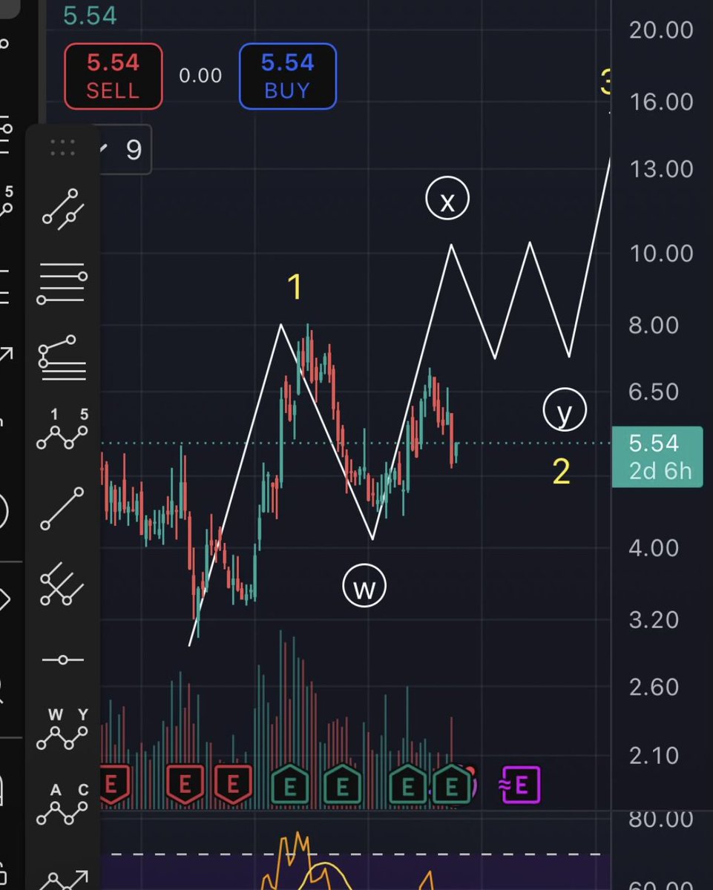Tap the 3.20 price axis label
The image size is (713, 890).
click(654, 619)
